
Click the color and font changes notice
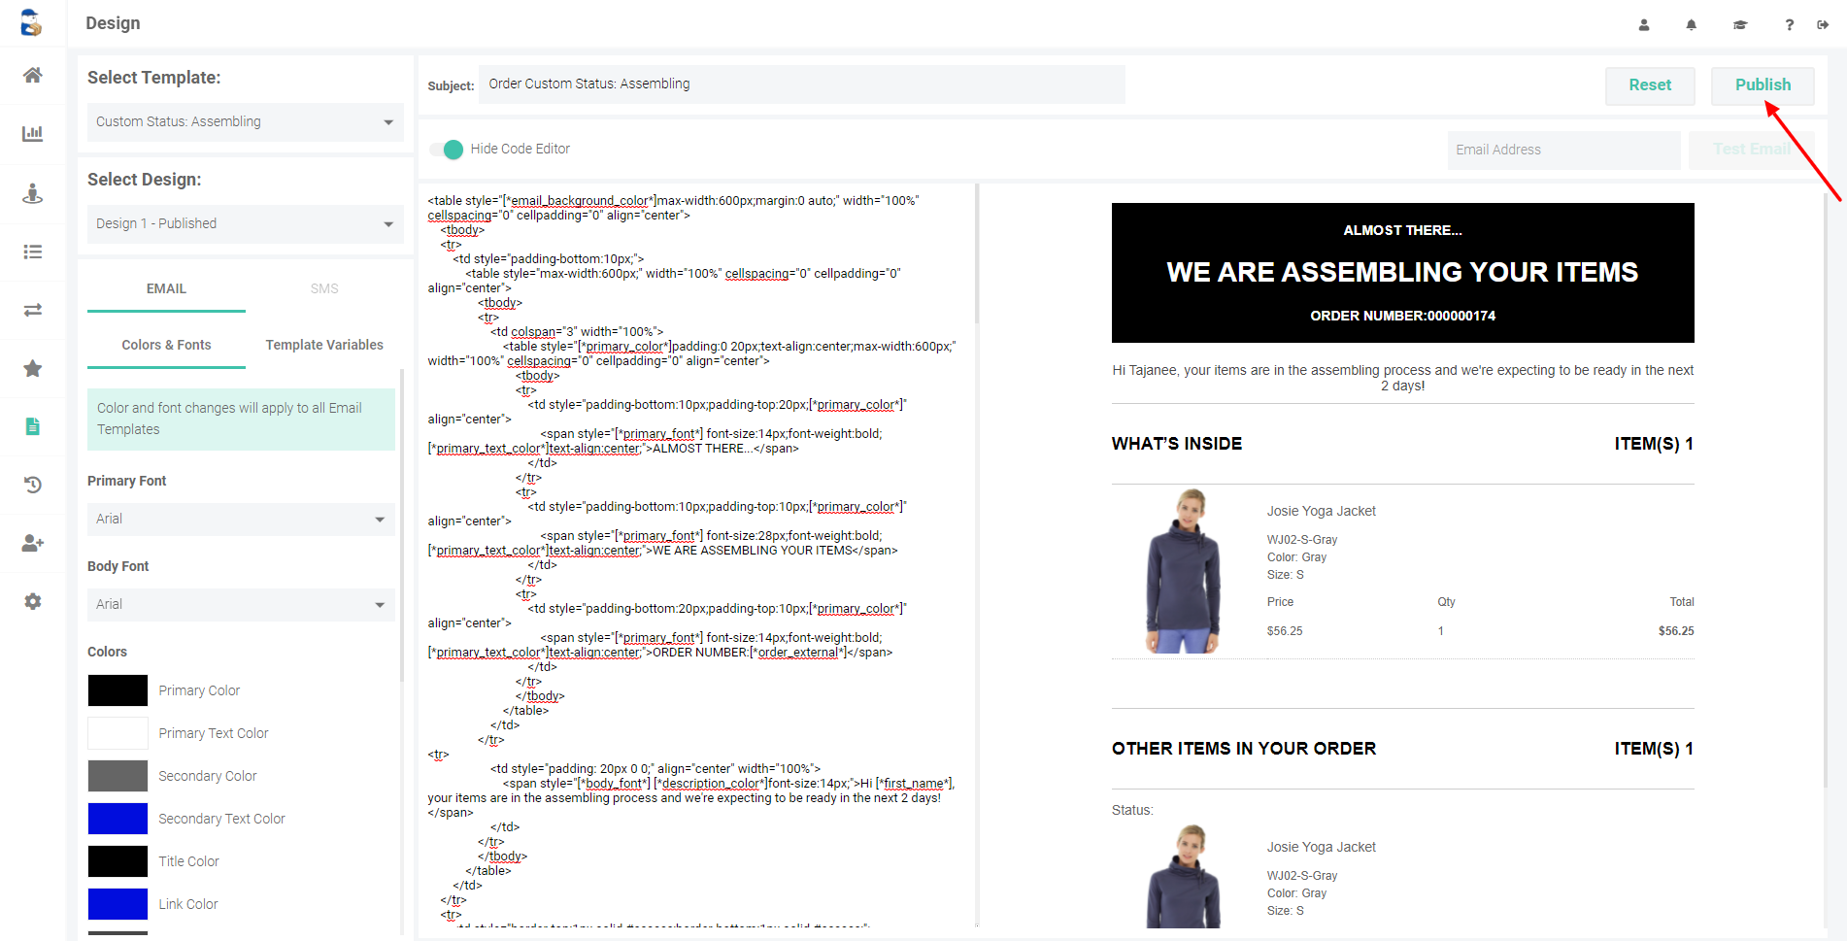coord(241,420)
